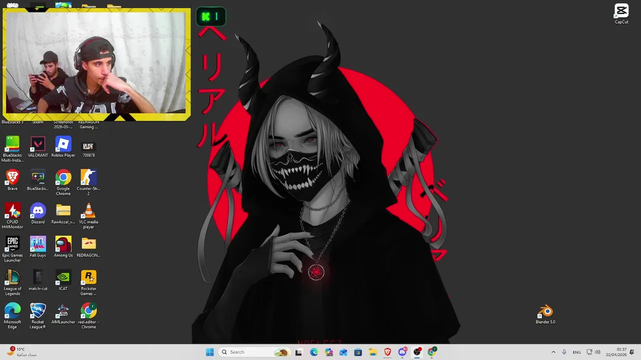The width and height of the screenshot is (641, 360).
Task: Select the Among Us desktop icon
Action: click(x=63, y=247)
